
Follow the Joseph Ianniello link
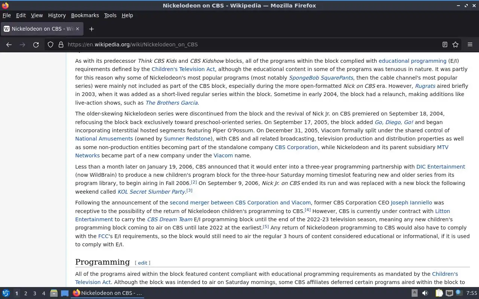[x=411, y=203]
